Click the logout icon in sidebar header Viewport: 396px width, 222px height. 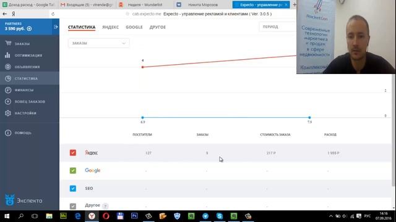tap(56, 27)
